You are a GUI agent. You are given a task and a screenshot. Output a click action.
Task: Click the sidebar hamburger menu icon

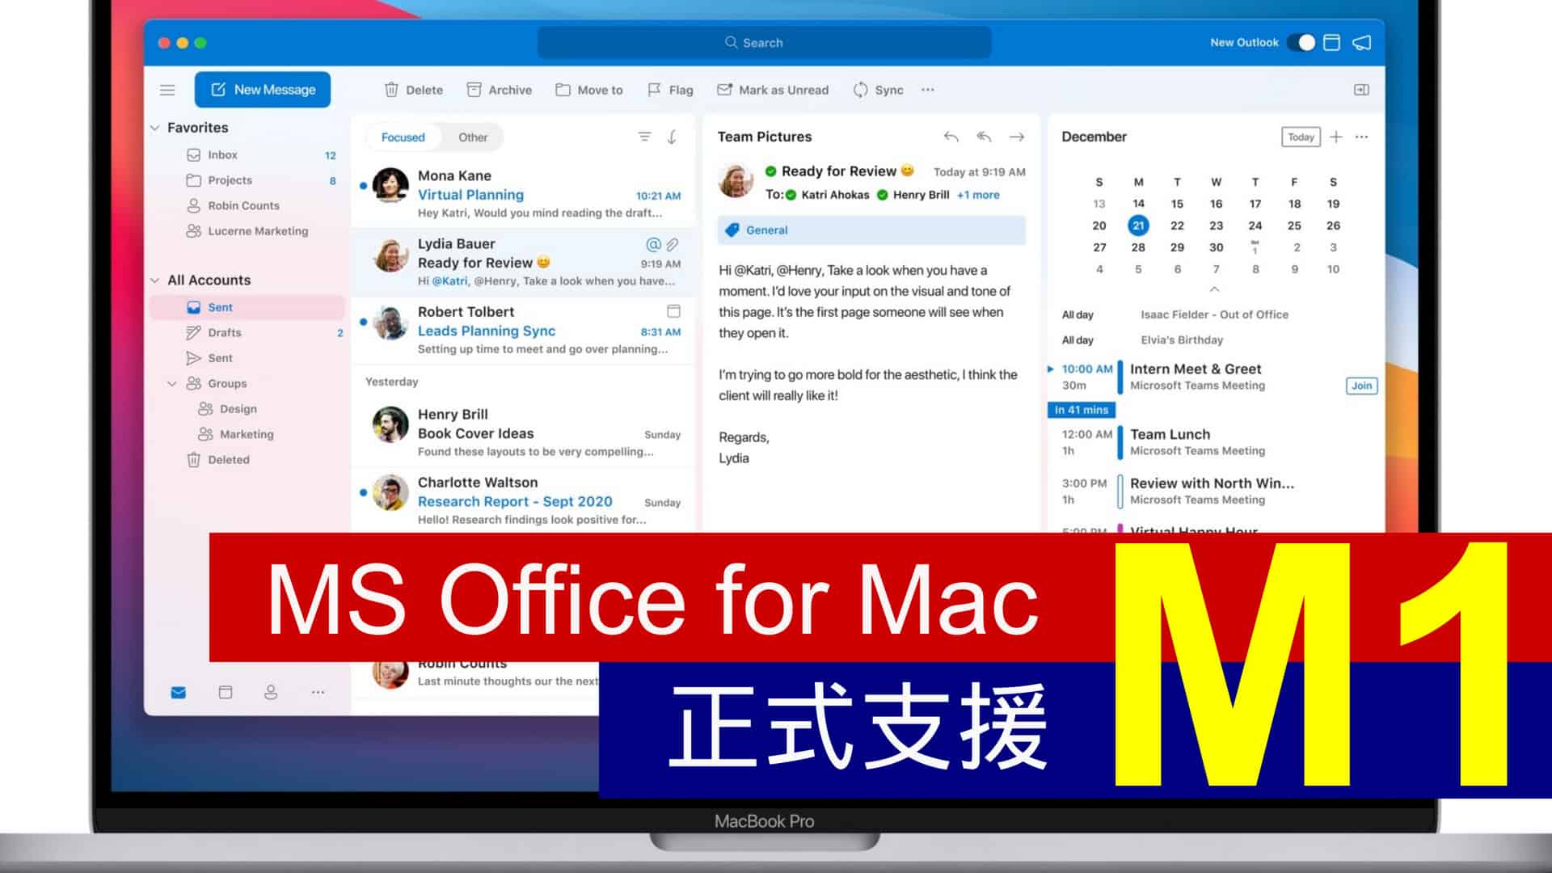tap(167, 90)
